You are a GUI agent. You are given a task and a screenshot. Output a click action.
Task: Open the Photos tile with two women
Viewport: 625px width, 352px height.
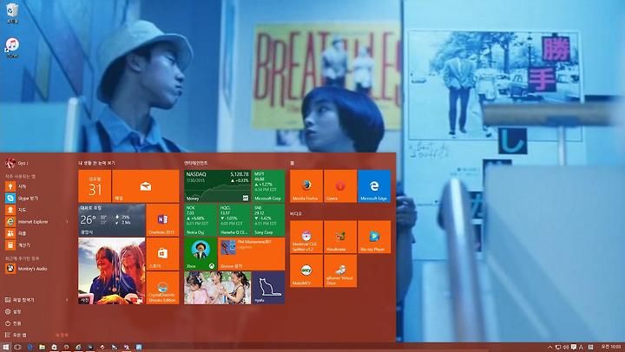112,271
